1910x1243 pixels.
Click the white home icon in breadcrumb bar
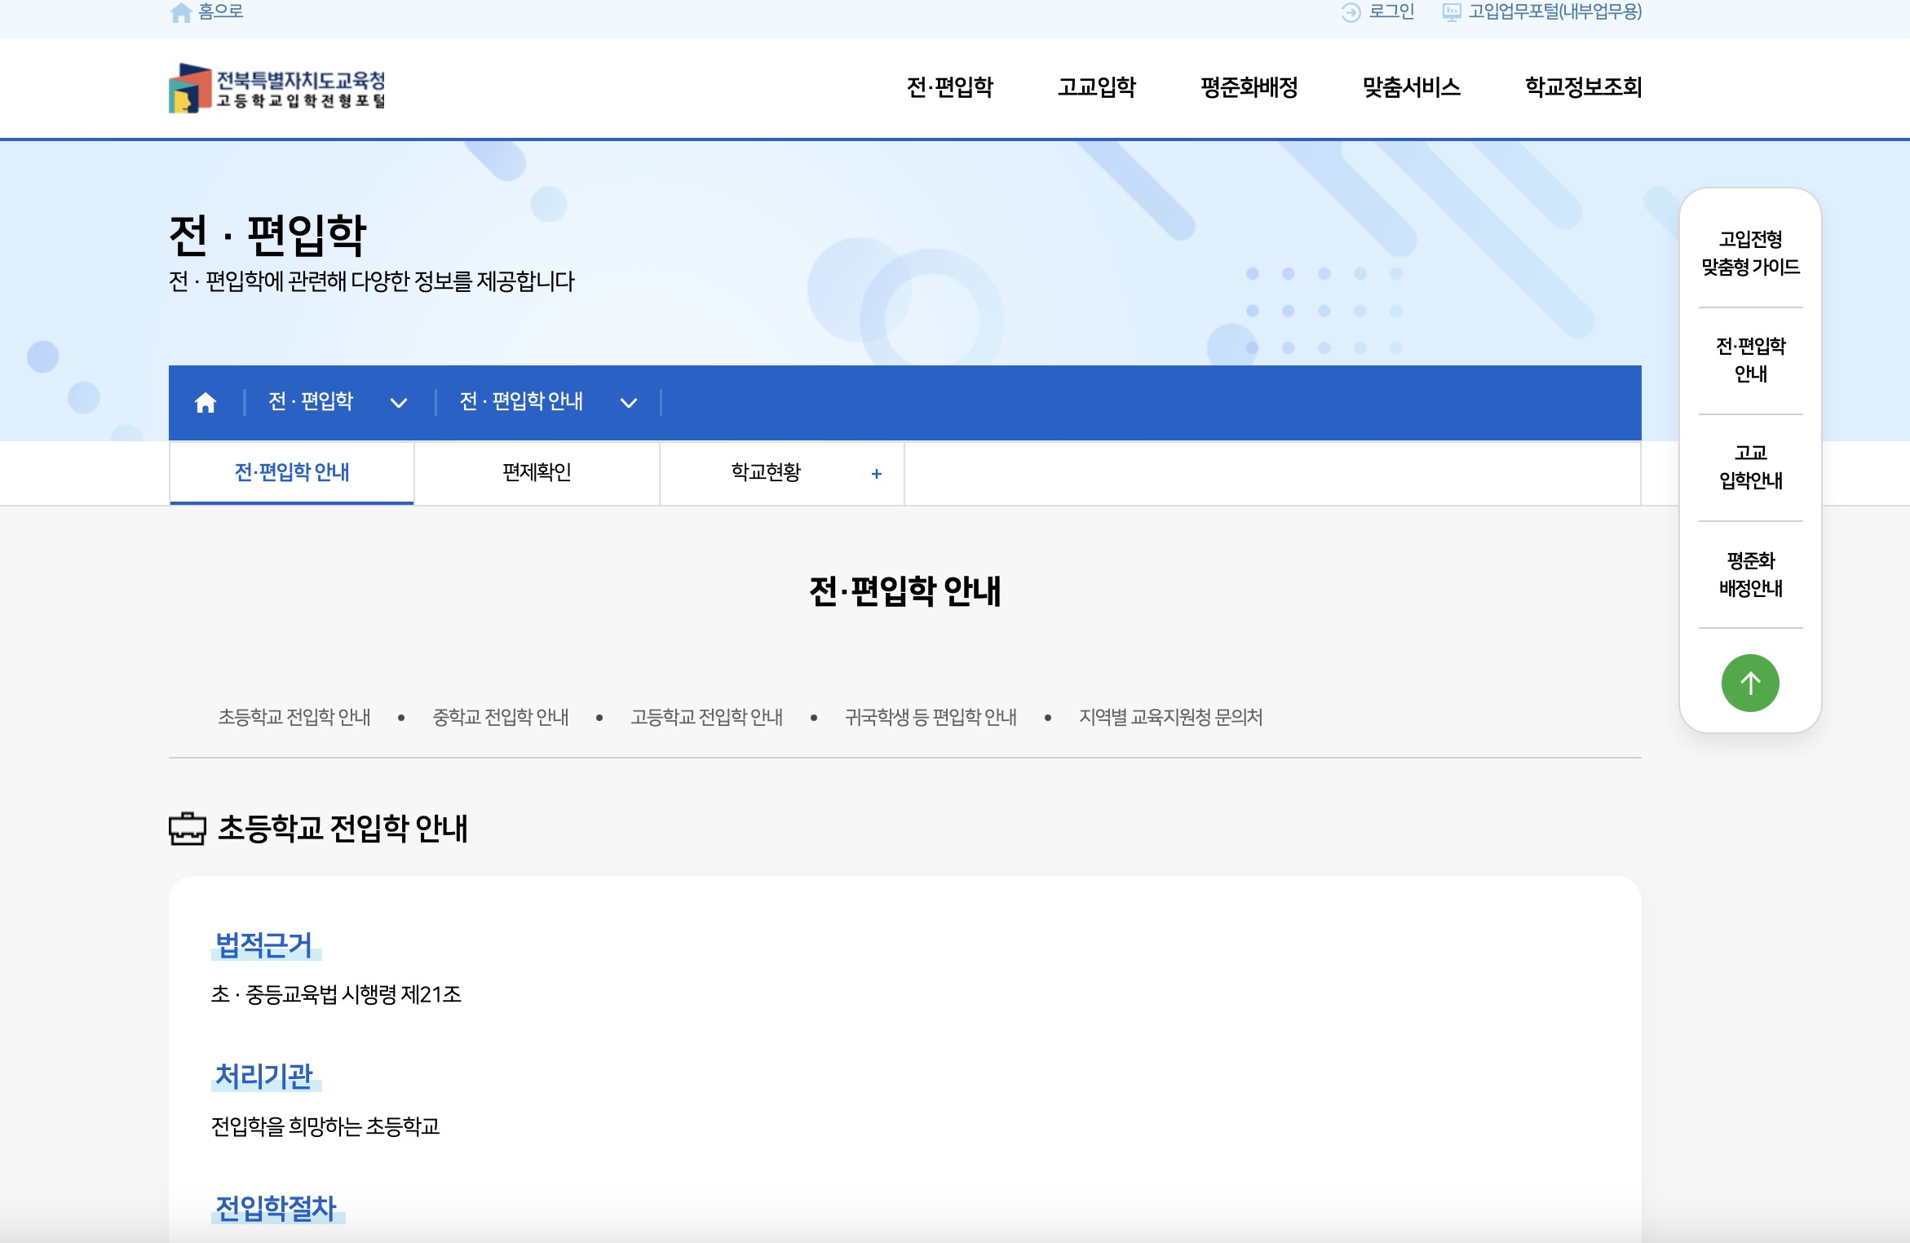(206, 402)
